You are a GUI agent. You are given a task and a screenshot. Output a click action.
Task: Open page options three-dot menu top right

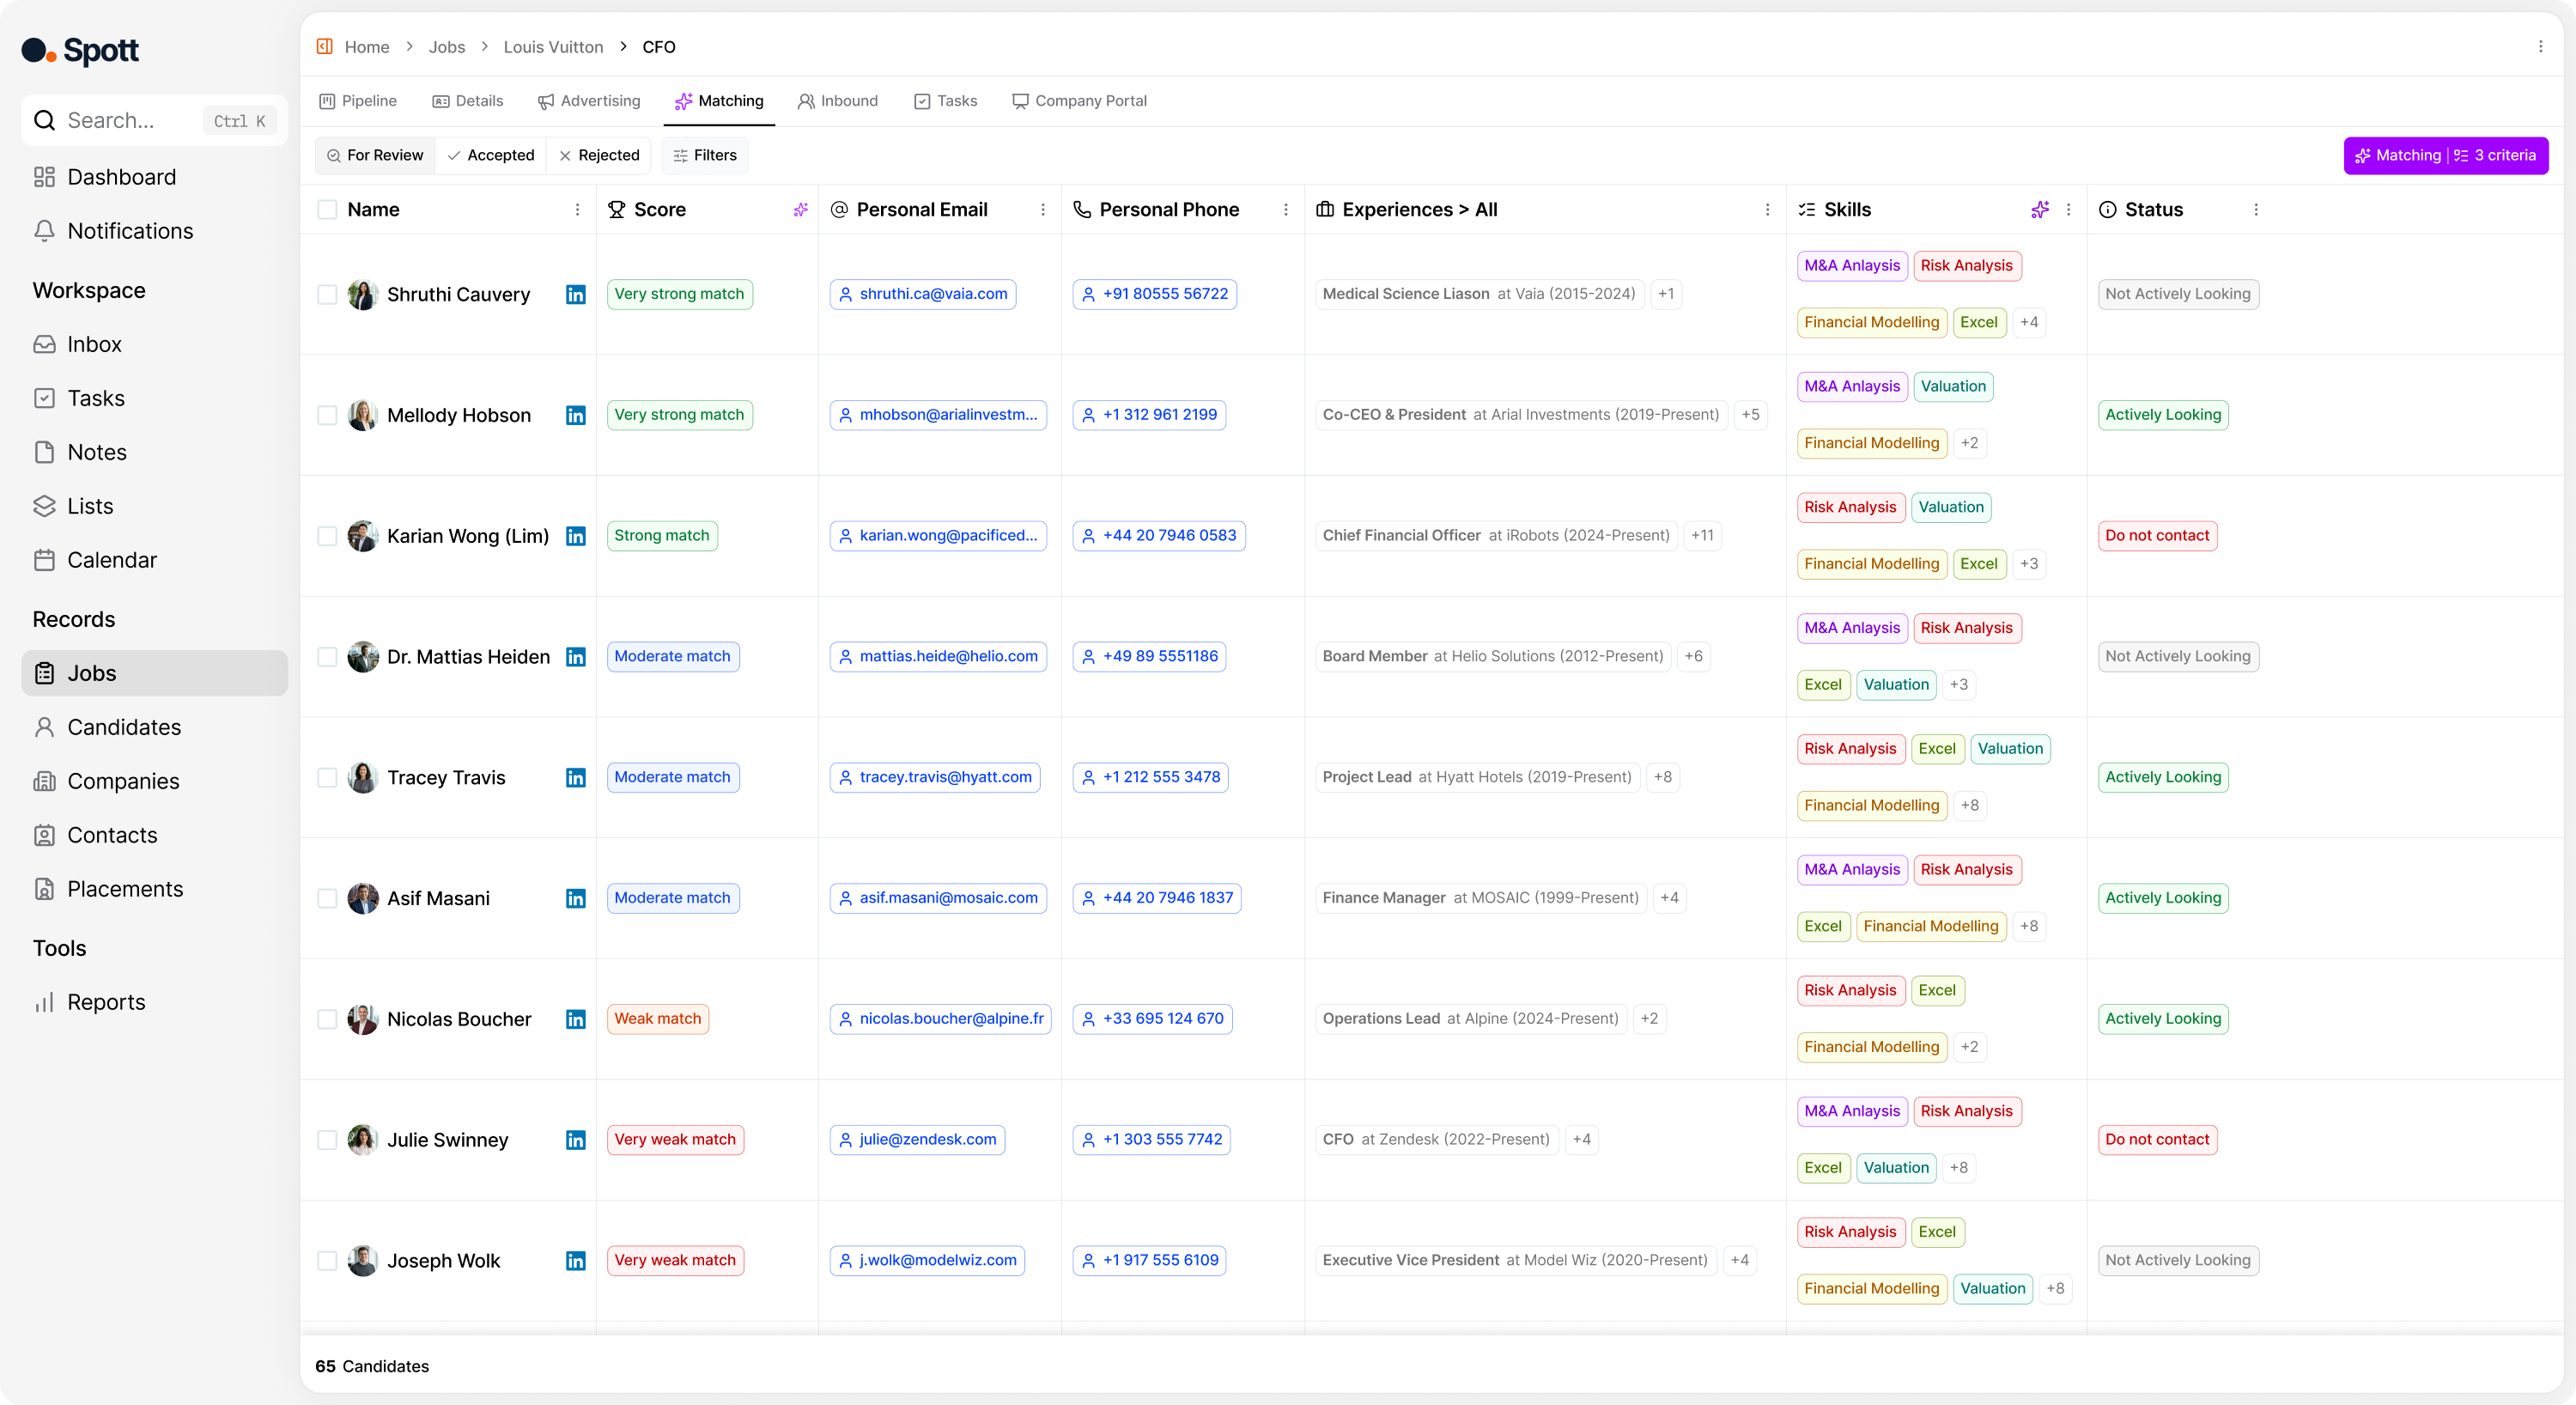coord(2540,47)
